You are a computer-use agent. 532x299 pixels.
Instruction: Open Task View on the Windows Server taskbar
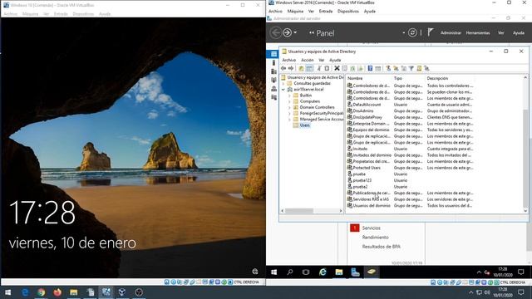click(306, 272)
